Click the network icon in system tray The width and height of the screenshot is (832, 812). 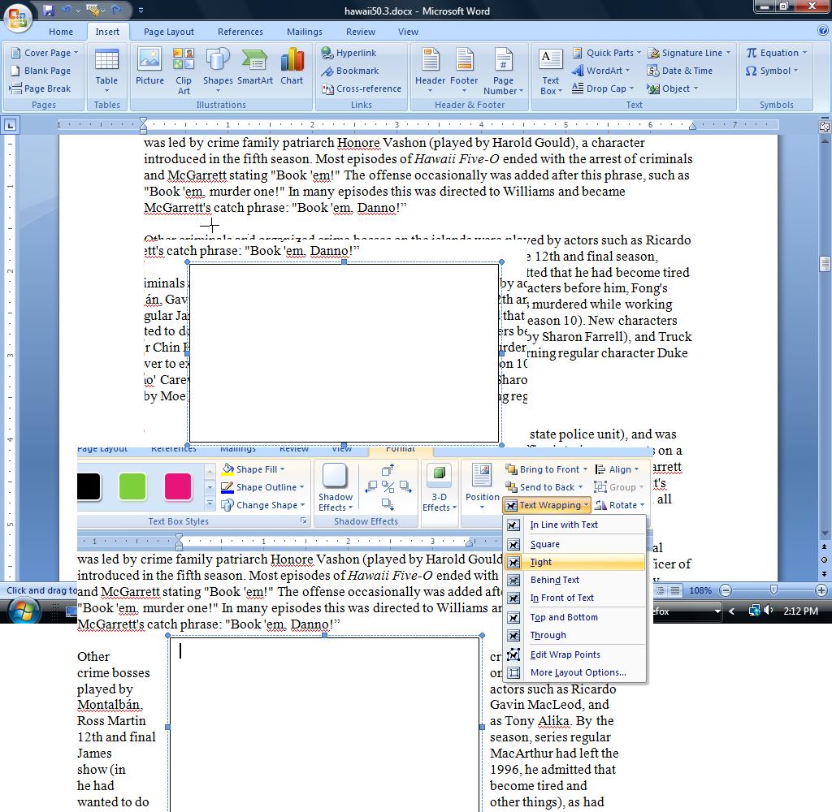(754, 611)
